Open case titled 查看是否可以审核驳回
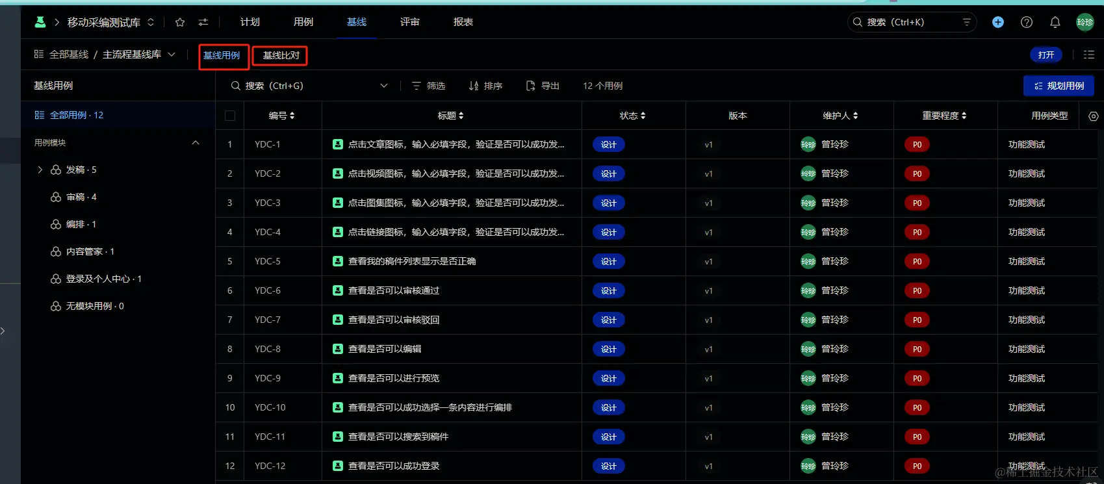 pyautogui.click(x=394, y=320)
